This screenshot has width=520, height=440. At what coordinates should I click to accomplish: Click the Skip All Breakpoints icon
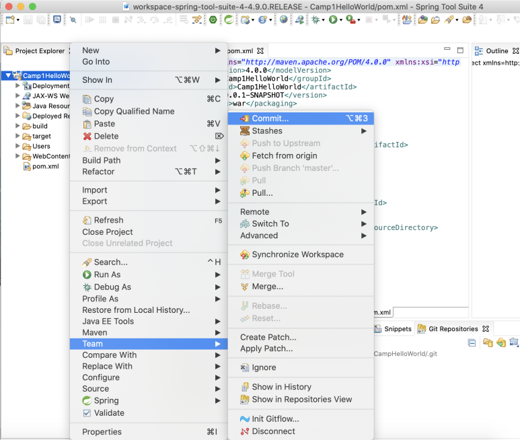(x=73, y=20)
